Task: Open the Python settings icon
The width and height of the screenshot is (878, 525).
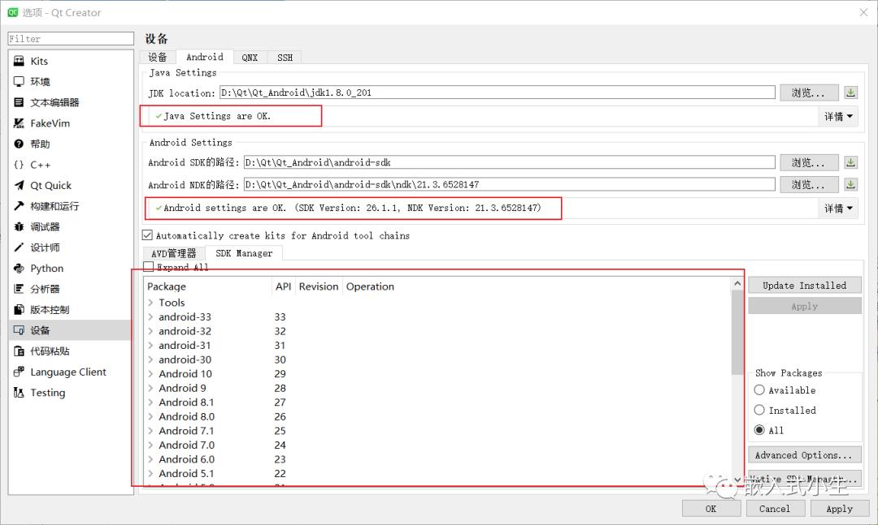Action: (x=19, y=269)
